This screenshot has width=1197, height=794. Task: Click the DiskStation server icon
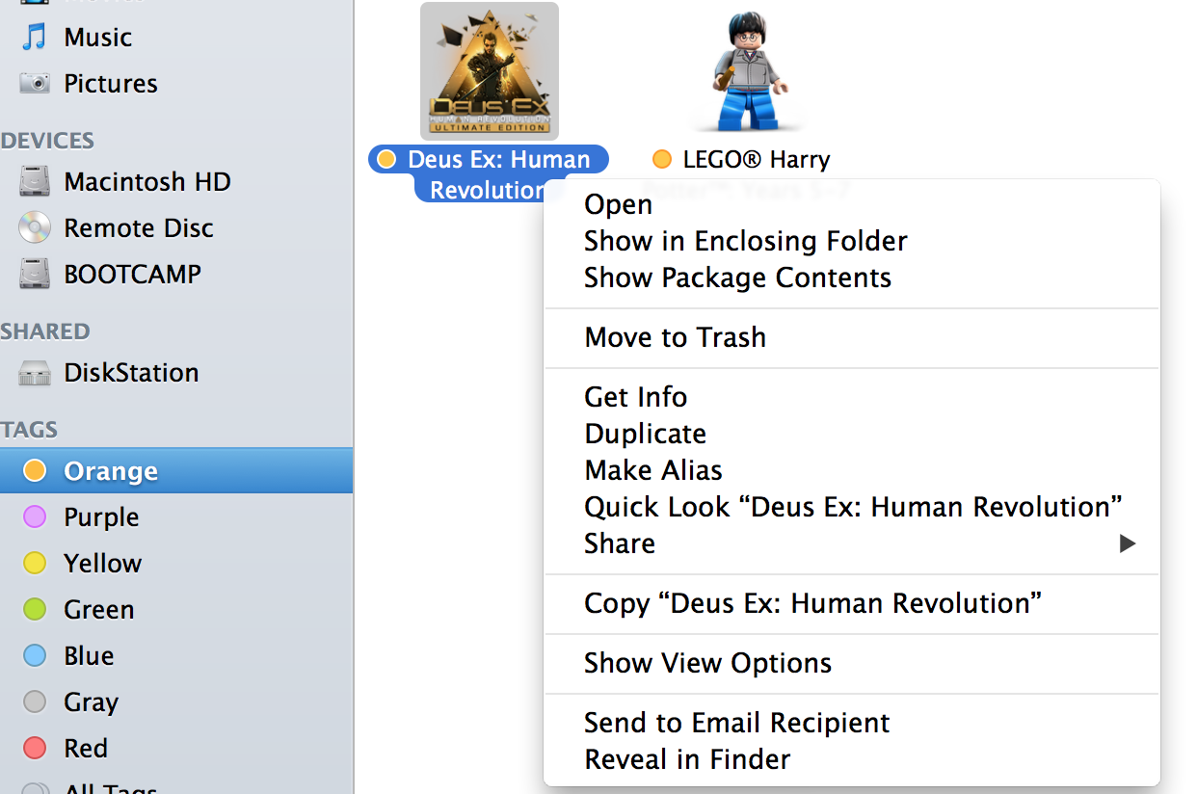coord(35,373)
